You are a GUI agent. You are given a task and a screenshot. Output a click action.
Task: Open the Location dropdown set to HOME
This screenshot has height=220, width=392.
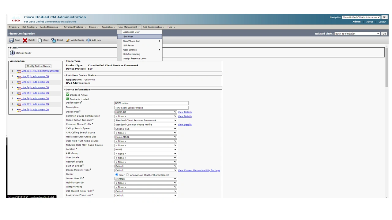pos(146,149)
